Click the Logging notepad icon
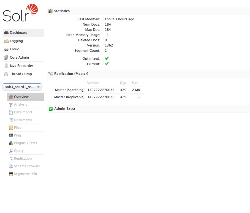This screenshot has width=250, height=213. coord(6,41)
